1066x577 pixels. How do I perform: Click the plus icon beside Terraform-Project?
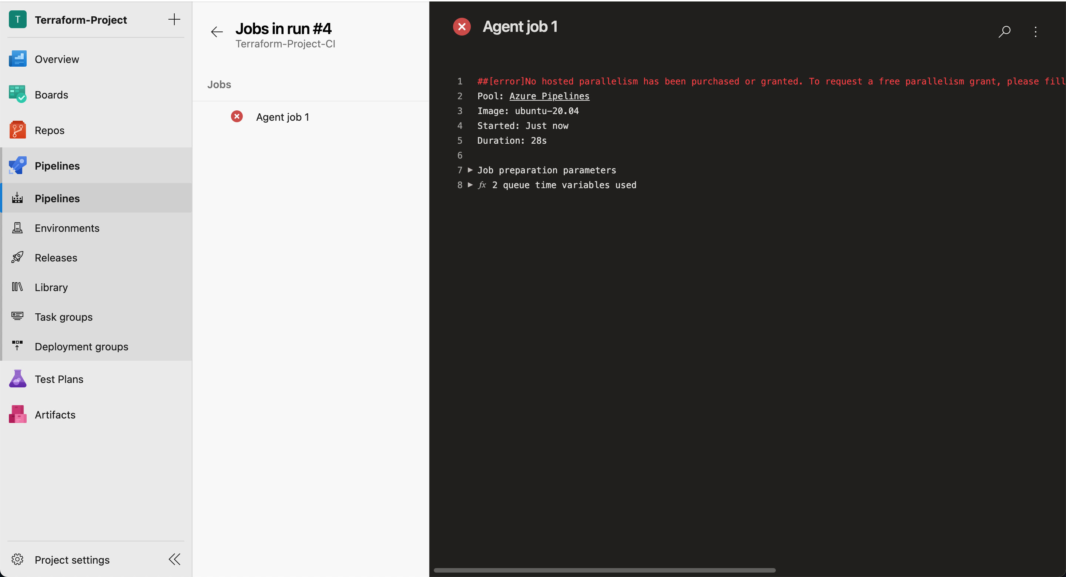point(174,20)
